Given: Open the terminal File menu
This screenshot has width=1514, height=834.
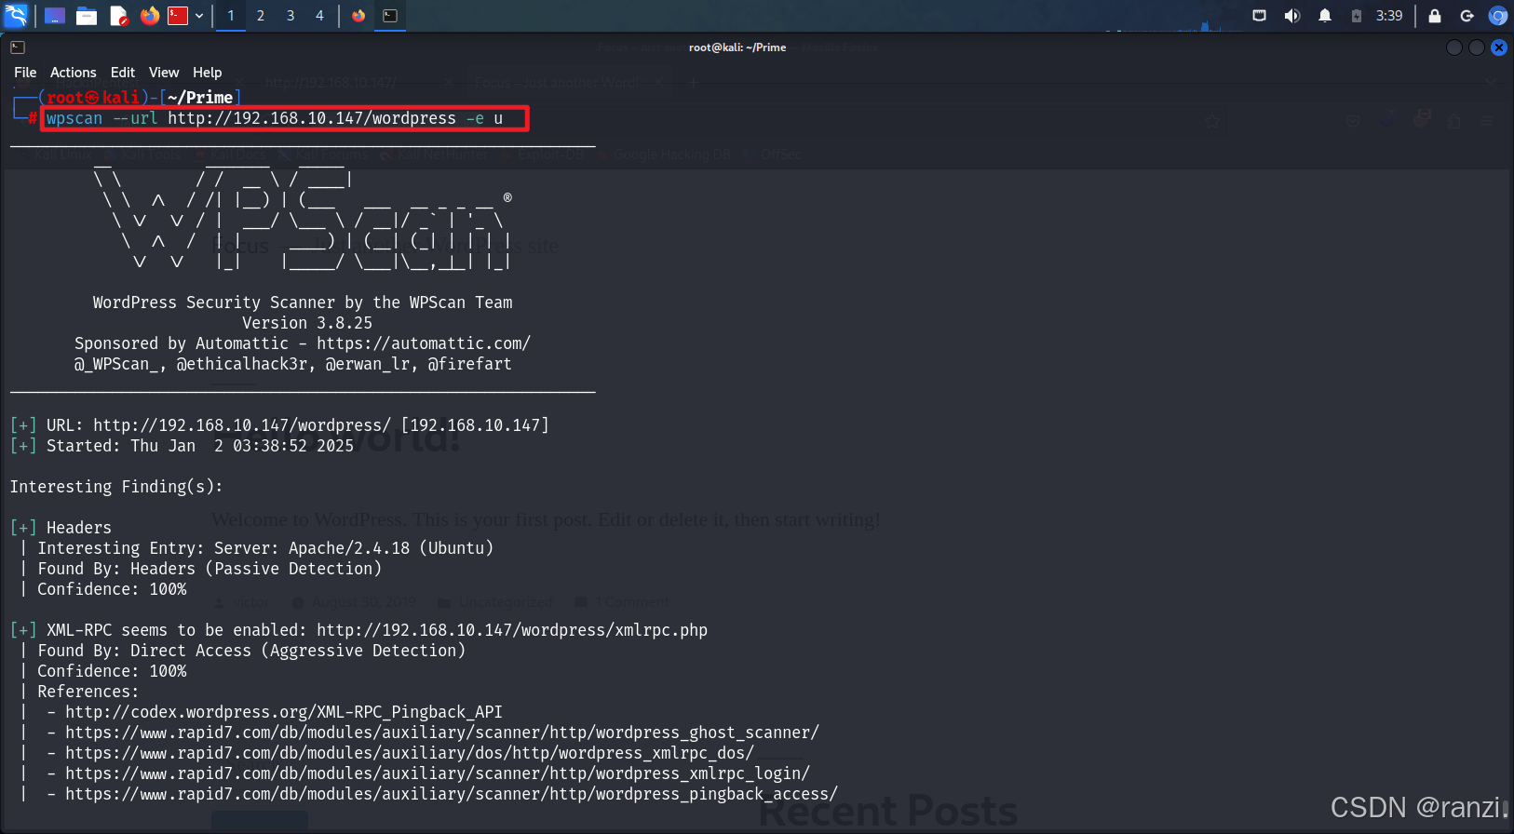Looking at the screenshot, I should (25, 73).
